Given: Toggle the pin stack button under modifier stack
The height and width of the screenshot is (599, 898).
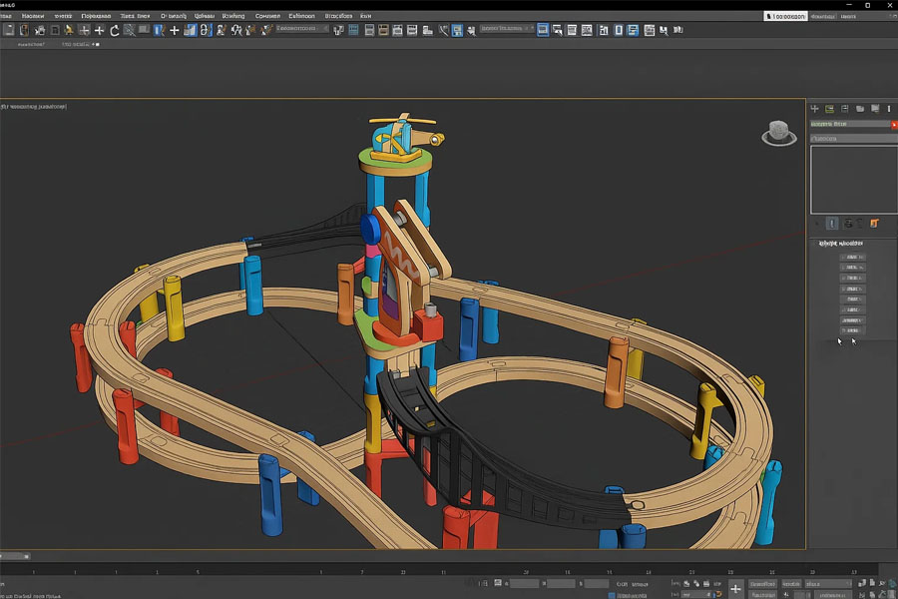Looking at the screenshot, I should click(x=831, y=224).
